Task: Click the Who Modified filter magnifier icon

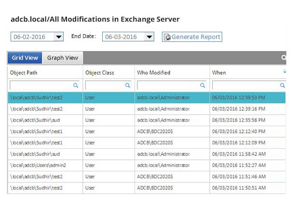Action: 202,85
